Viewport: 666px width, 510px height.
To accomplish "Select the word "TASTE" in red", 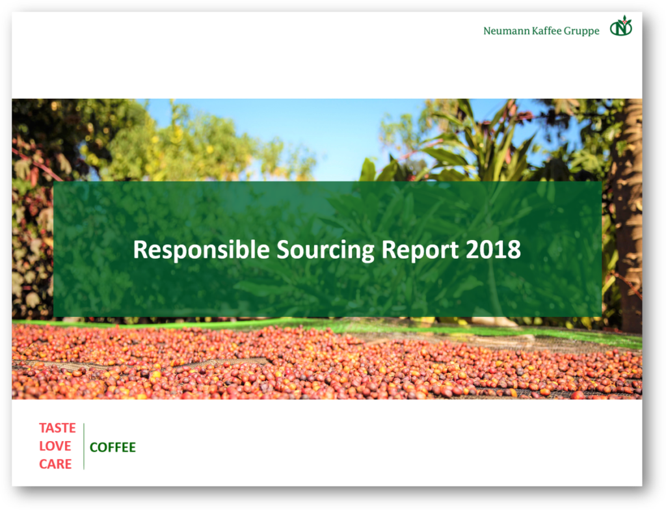I will (57, 428).
